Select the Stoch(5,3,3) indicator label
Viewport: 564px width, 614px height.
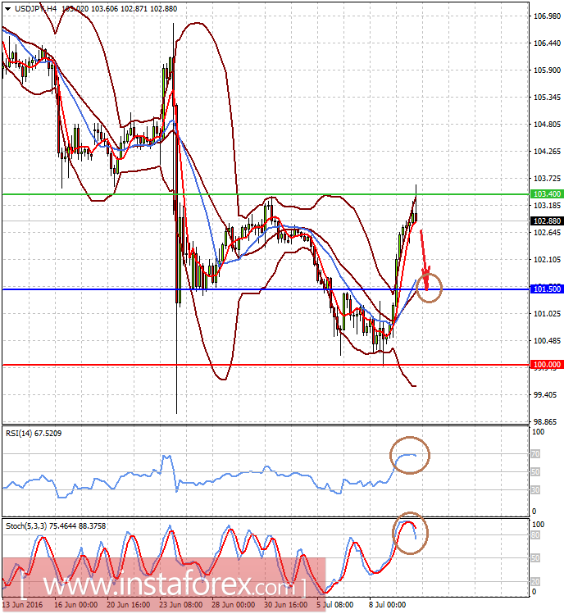55,526
